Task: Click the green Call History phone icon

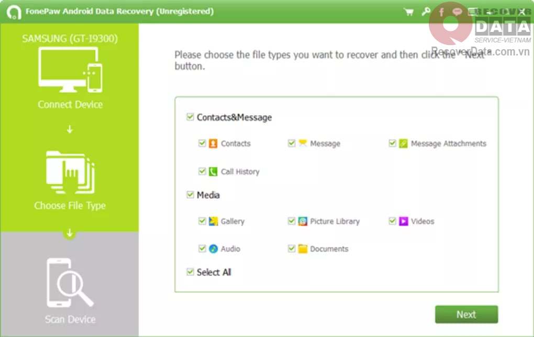Action: coord(213,172)
